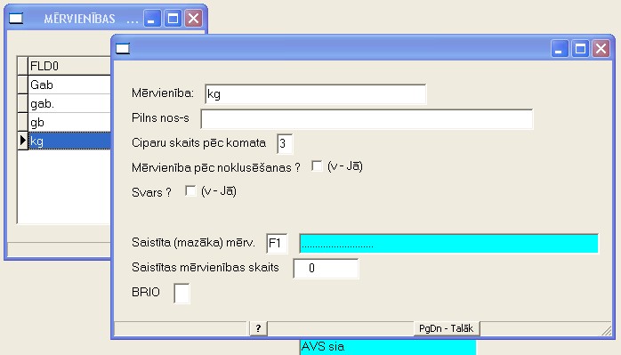Open system menu icon of the front dialog

(x=123, y=48)
